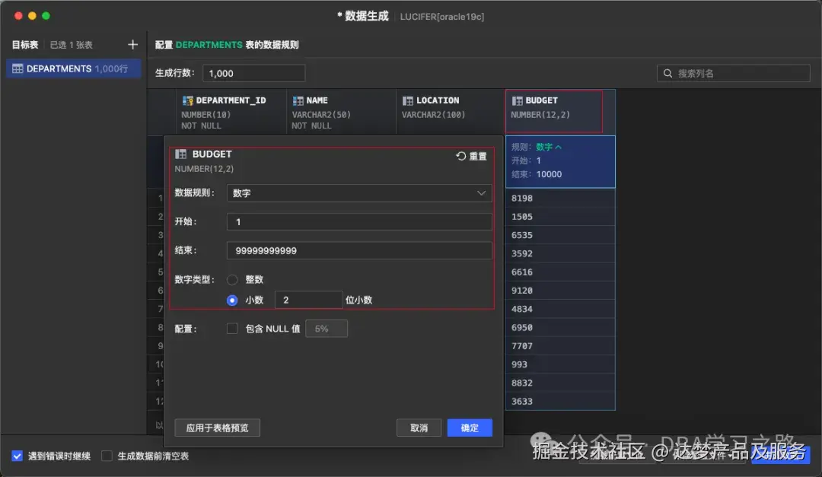Screen dimensions: 822x477
Task: Click the NAME column icon
Action: [x=298, y=100]
